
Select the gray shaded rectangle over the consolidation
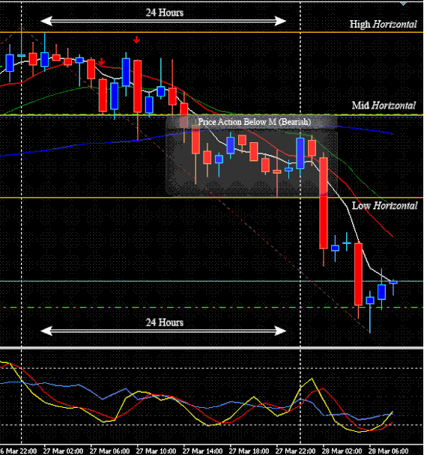pos(252,156)
